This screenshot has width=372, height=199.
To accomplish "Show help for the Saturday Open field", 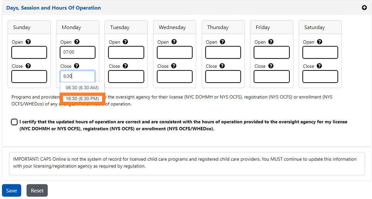I will click(320, 42).
